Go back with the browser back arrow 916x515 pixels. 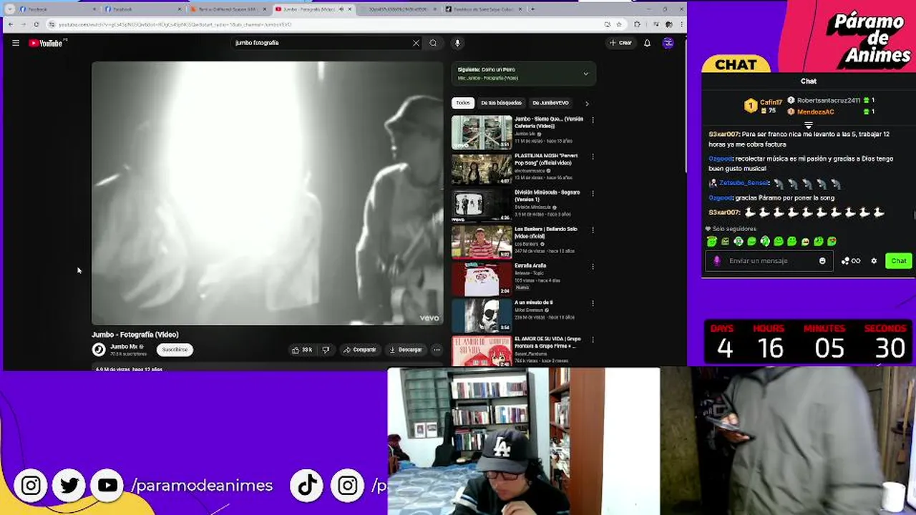10,24
